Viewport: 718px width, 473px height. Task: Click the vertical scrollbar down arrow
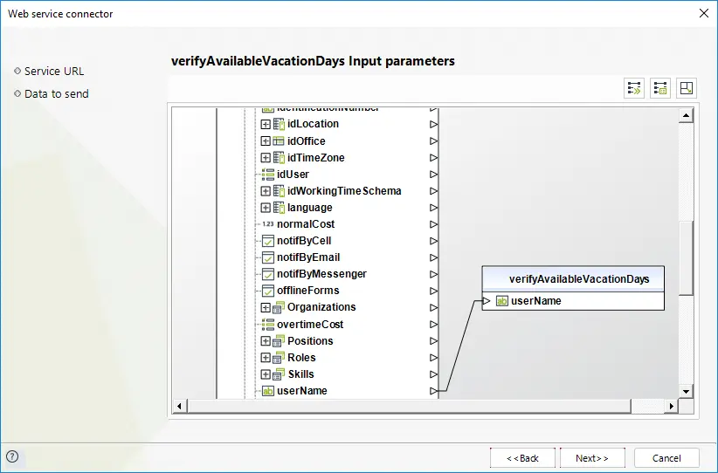coord(686,392)
